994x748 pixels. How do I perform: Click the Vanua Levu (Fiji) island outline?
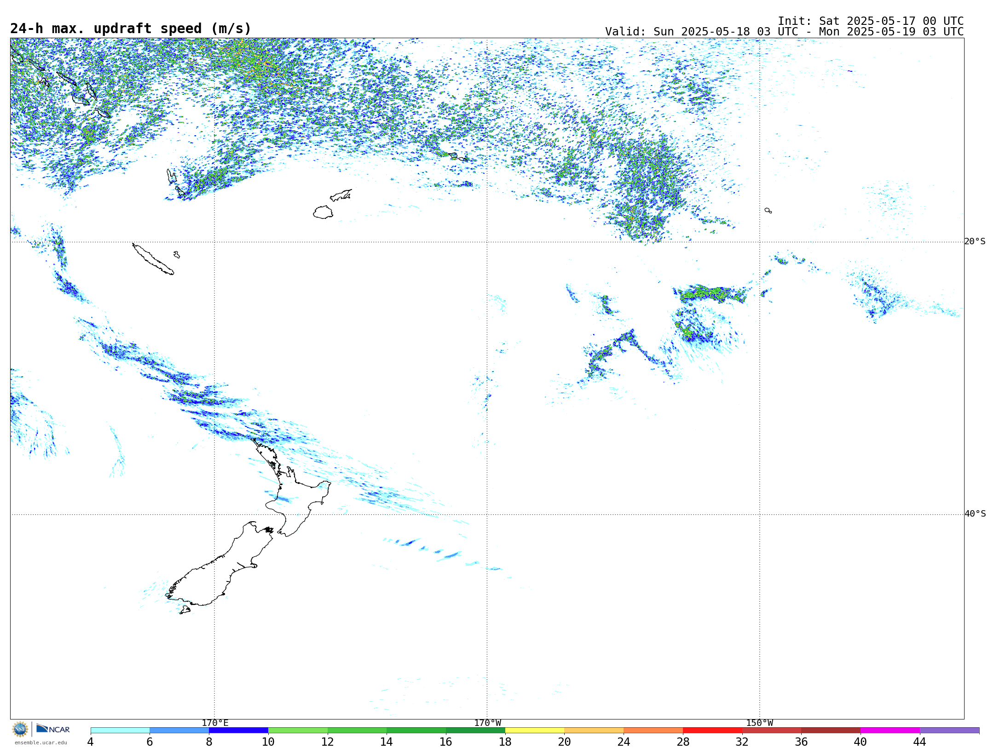coord(341,195)
